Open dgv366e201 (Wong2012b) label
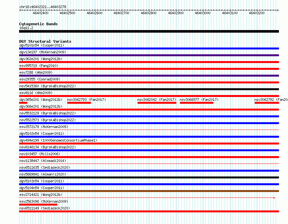 tap(41, 106)
